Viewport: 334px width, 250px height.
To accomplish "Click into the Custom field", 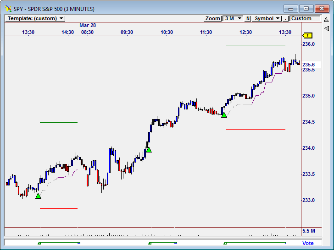I will click(305, 18).
